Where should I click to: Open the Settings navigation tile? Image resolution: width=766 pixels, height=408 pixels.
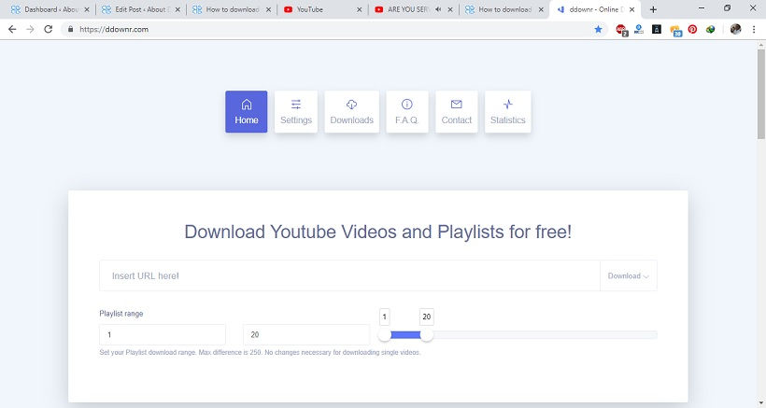pos(296,112)
